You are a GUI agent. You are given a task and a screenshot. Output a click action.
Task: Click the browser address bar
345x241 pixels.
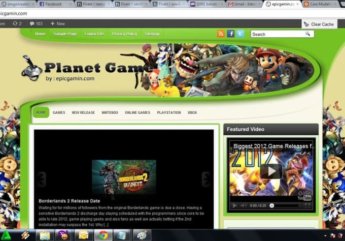tap(172, 13)
